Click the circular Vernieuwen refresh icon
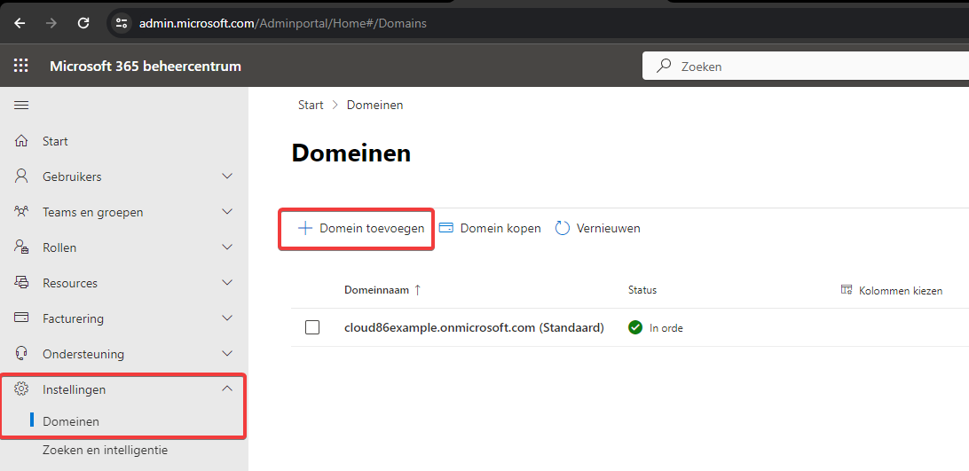This screenshot has height=471, width=969. [x=562, y=228]
